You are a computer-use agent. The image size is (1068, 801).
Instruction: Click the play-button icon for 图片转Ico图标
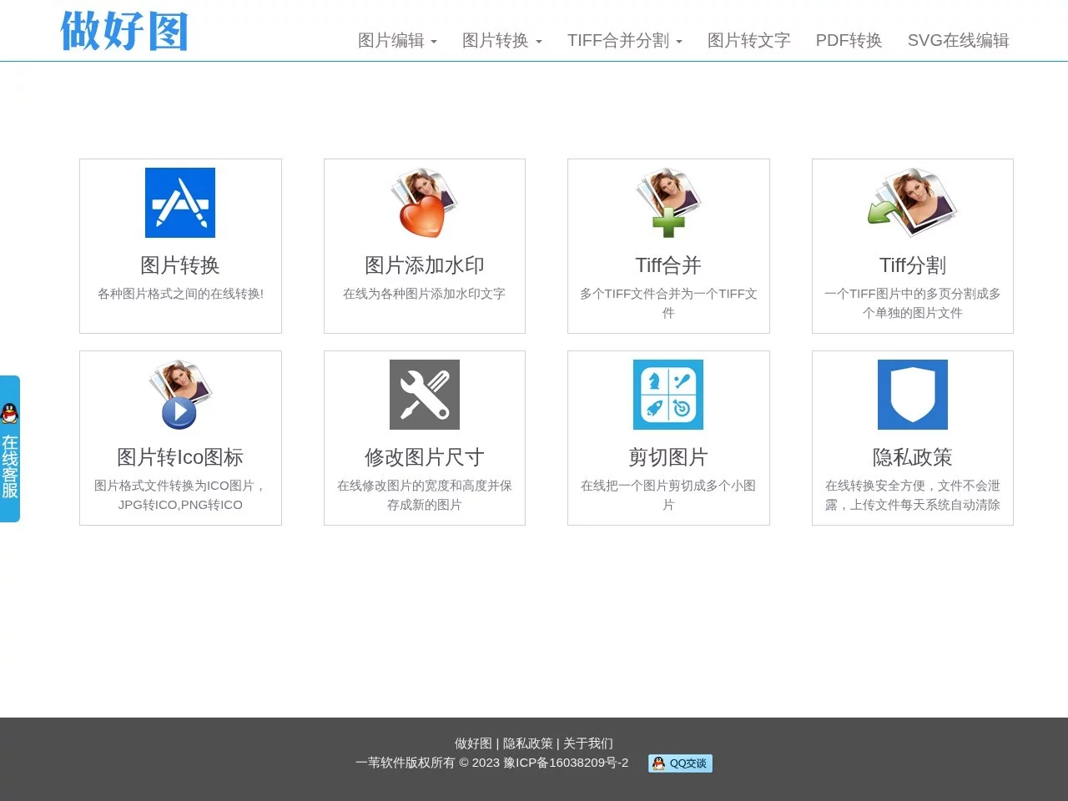click(180, 394)
